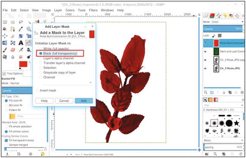Click the Pine pattern name field
This screenshot has height=158, width=246.
(x=31, y=116)
